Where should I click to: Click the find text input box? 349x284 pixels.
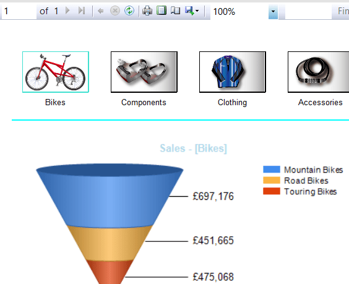[x=308, y=11]
